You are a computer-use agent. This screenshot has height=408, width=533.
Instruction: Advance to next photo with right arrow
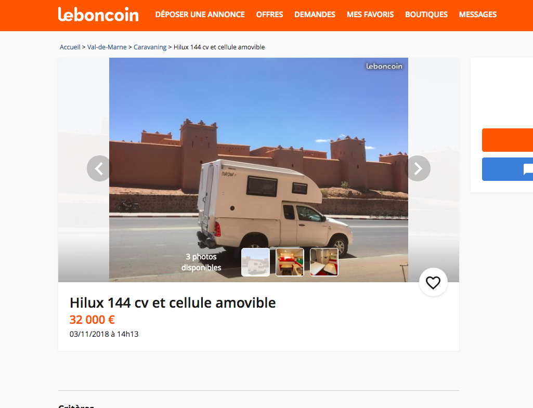[418, 168]
